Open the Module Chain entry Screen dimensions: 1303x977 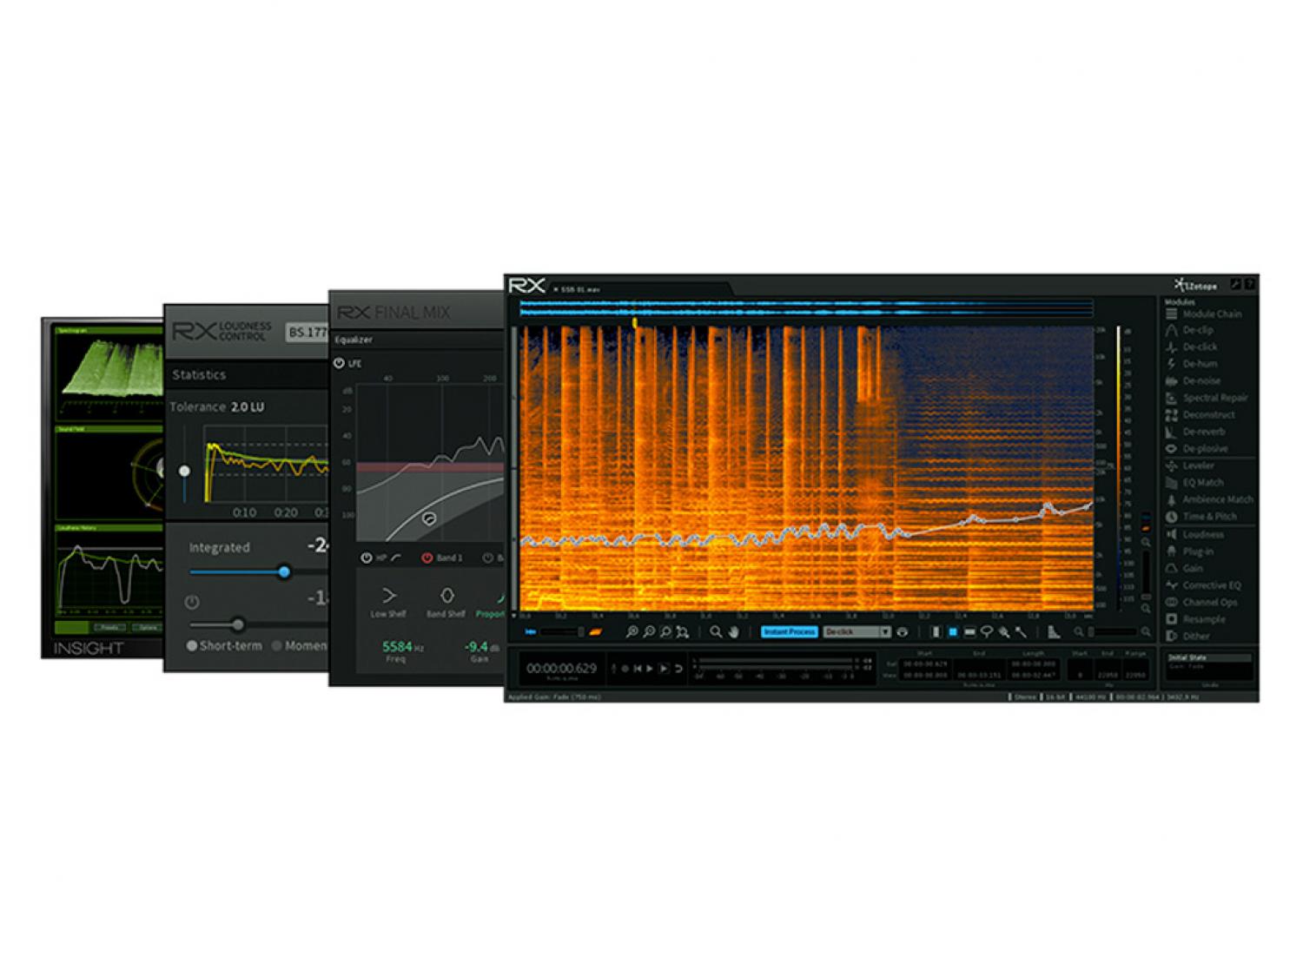click(1211, 314)
